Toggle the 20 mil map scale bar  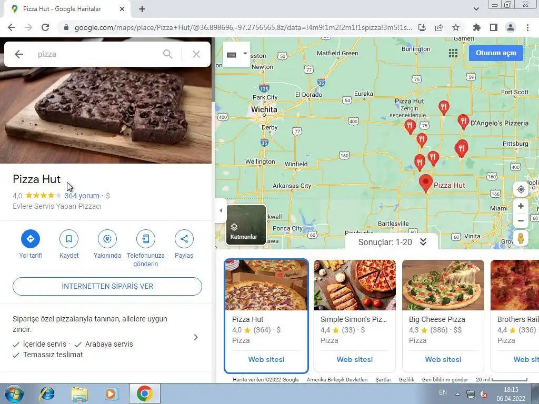[x=501, y=379]
